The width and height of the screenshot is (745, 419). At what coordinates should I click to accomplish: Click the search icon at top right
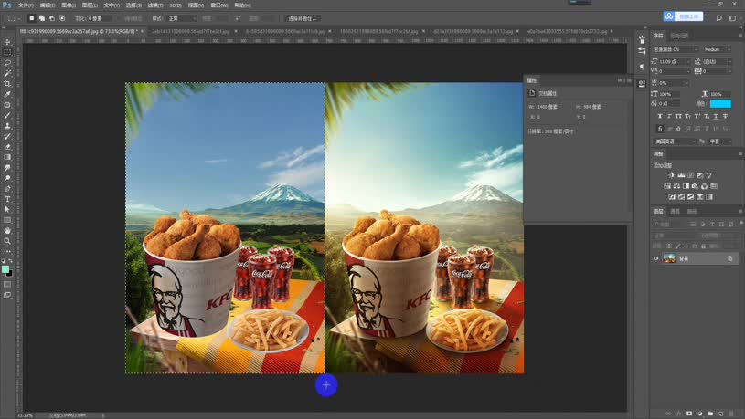(718, 18)
